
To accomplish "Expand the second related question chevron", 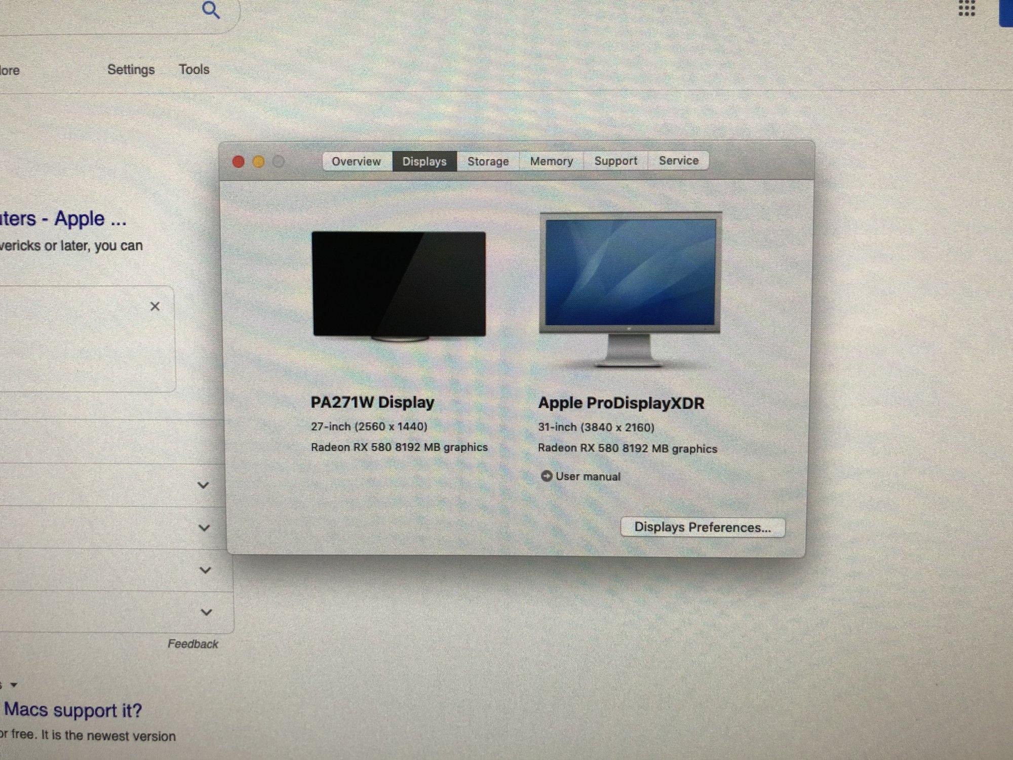I will pos(204,528).
